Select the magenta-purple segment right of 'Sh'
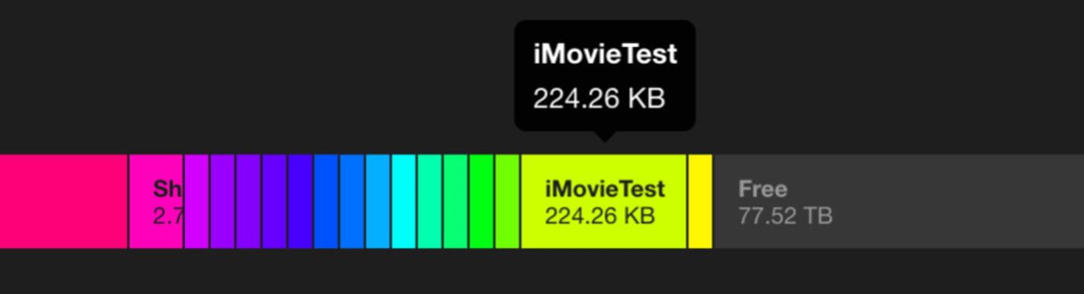1084x294 pixels. 197,201
